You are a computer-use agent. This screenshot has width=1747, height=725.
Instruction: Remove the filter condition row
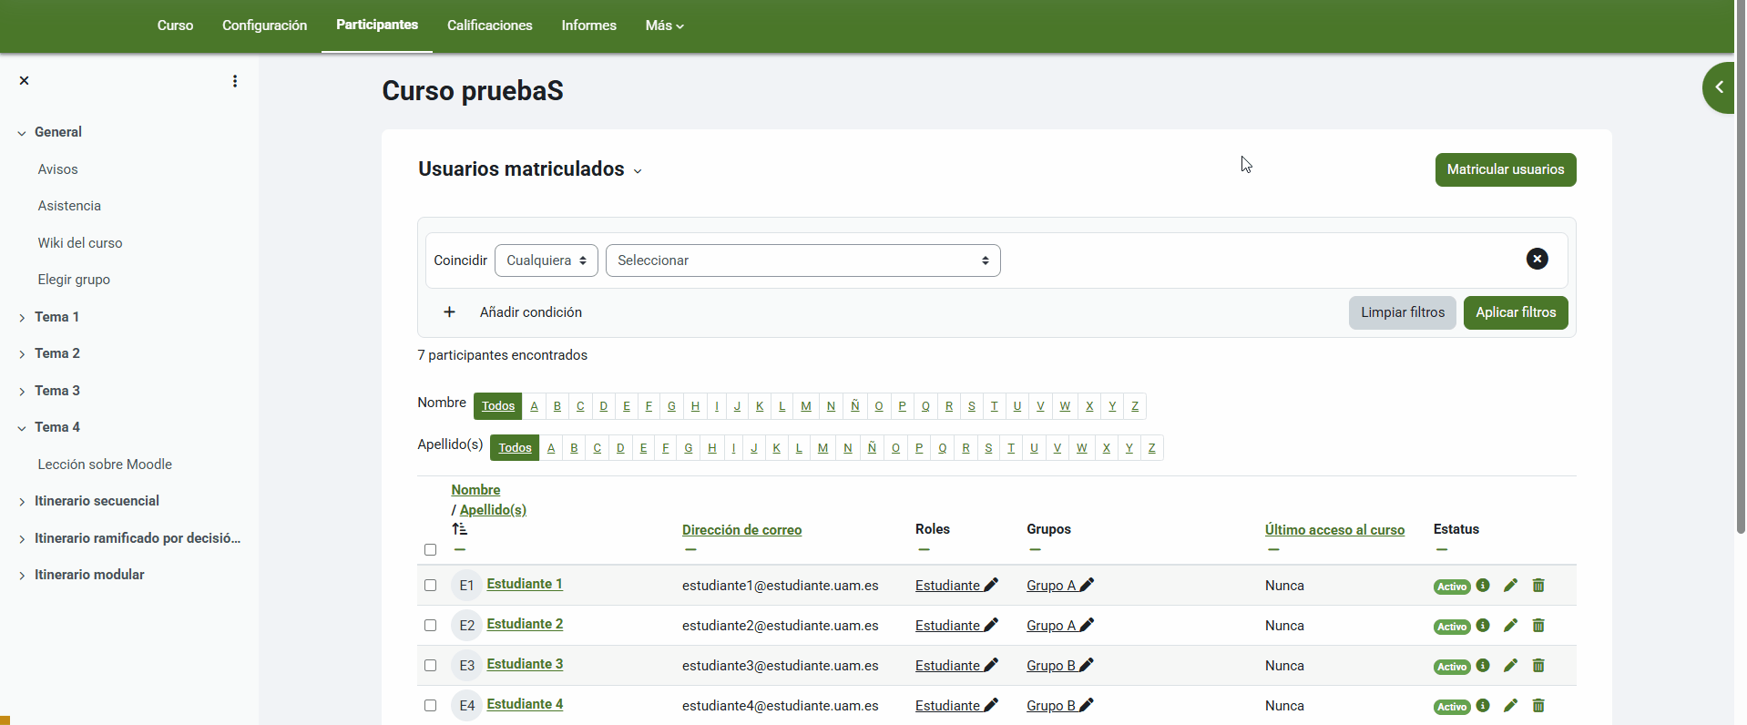coord(1537,260)
